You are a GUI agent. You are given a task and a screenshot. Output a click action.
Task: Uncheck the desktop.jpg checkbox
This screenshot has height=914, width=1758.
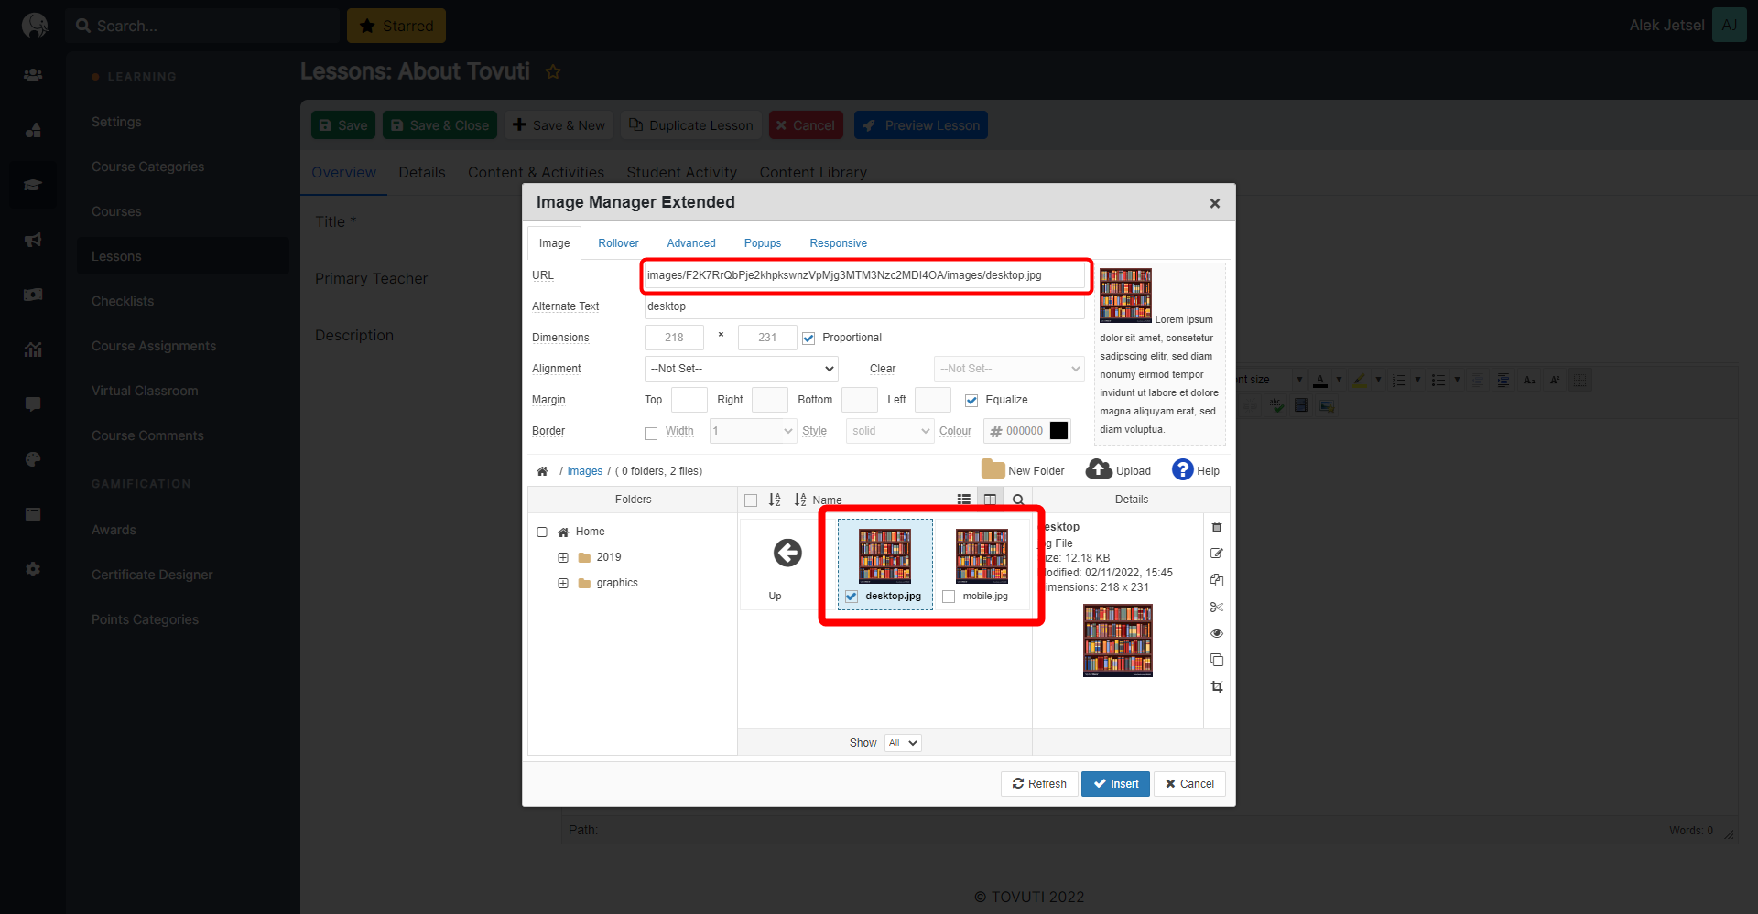coord(852,597)
